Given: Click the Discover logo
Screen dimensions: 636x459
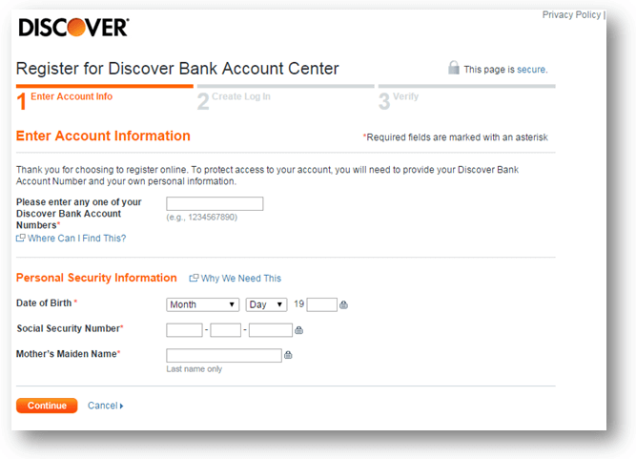Looking at the screenshot, I should (x=73, y=28).
